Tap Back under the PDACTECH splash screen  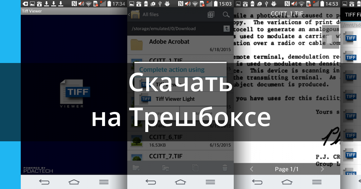[44, 182]
